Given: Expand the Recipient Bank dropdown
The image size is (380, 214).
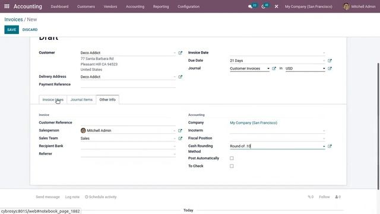Looking at the screenshot, I should [175, 146].
